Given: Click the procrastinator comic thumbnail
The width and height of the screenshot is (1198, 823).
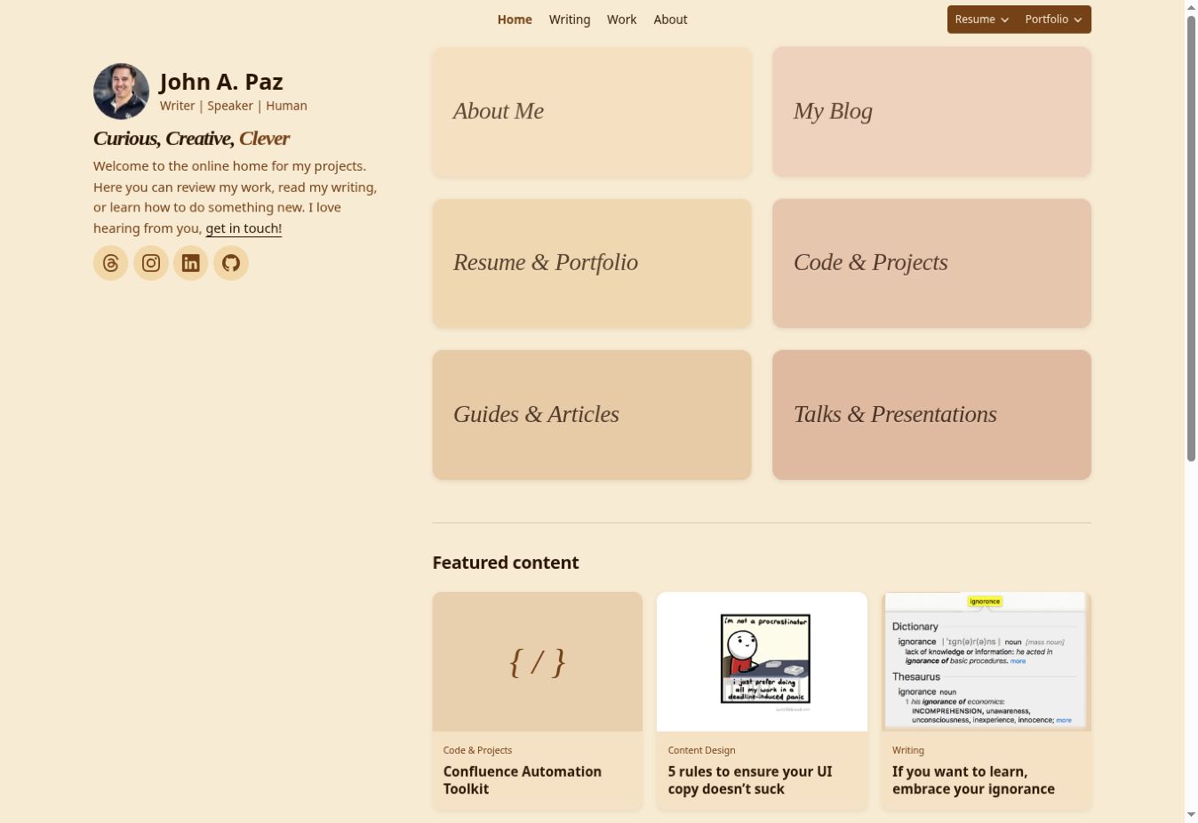Looking at the screenshot, I should 762,662.
